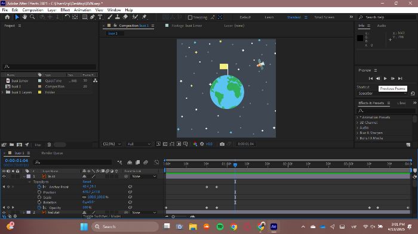Select the Hand tool
The image size is (418, 234).
point(24,17)
